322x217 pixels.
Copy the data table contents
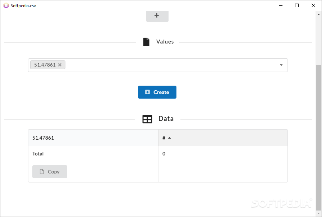[50, 172]
